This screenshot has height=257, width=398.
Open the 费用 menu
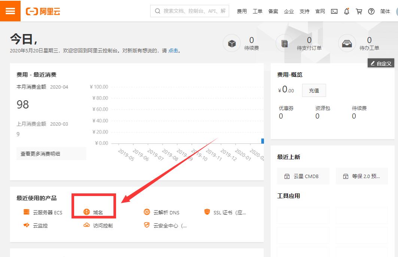point(242,11)
